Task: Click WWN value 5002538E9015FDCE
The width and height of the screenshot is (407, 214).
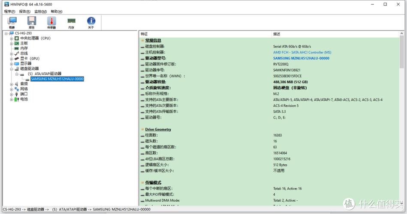Action: click(x=287, y=76)
